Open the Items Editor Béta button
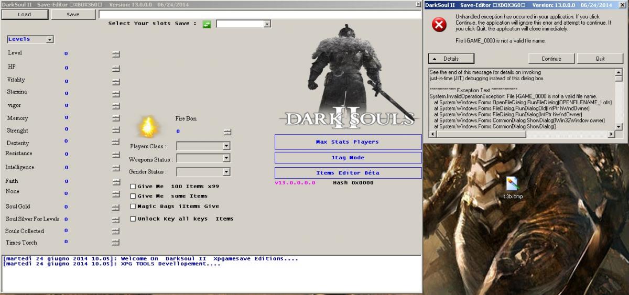629x295 pixels. point(348,173)
